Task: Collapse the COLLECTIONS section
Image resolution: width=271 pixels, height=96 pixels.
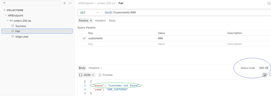Action: pyautogui.click(x=4, y=10)
